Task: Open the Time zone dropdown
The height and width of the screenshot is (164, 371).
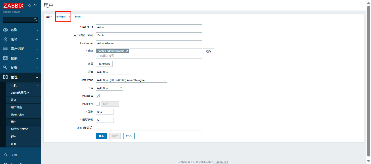Action: pyautogui.click(x=132, y=80)
